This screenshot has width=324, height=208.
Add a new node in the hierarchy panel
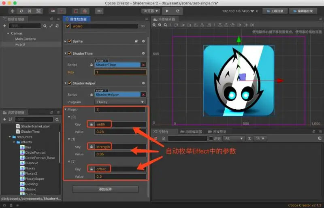(x=4, y=26)
